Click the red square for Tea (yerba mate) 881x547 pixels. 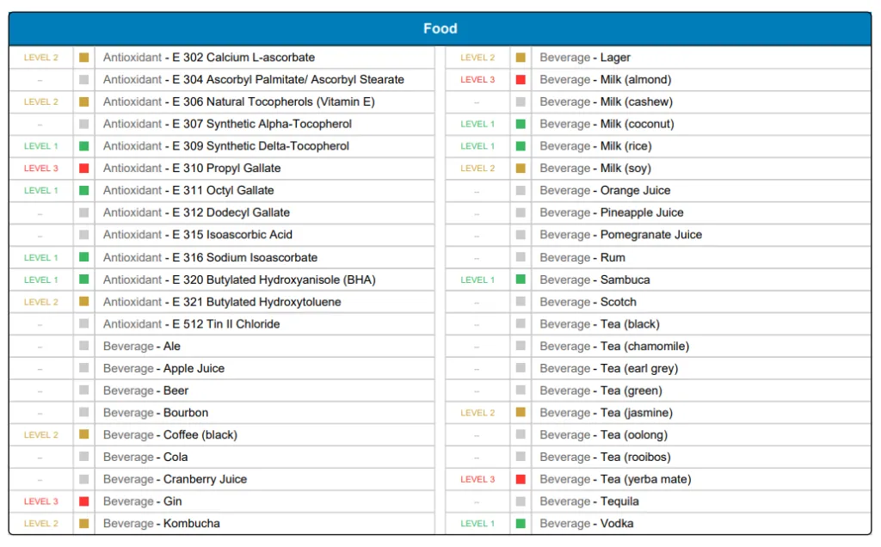pyautogui.click(x=521, y=479)
